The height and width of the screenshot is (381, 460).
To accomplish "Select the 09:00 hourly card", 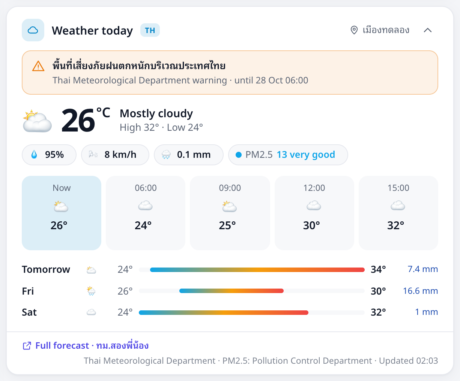I will (230, 213).
